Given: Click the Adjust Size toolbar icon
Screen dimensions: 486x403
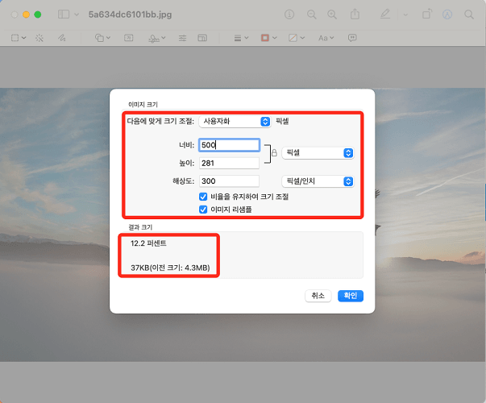Looking at the screenshot, I should [202, 38].
